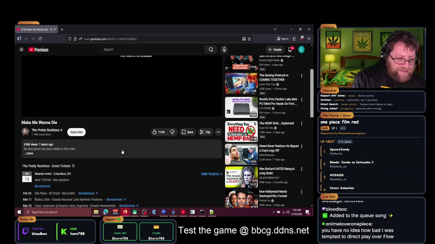
Task: Open the YouTube hamburger guide menu
Action: (x=21, y=49)
